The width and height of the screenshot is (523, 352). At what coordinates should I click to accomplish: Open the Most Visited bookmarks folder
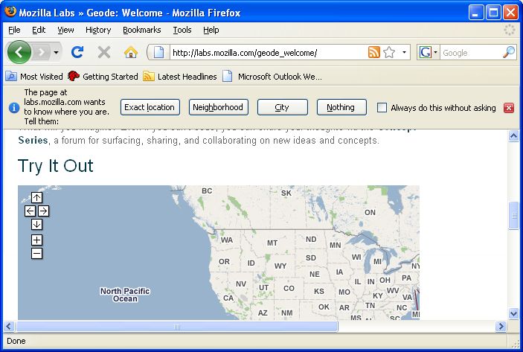pos(34,77)
